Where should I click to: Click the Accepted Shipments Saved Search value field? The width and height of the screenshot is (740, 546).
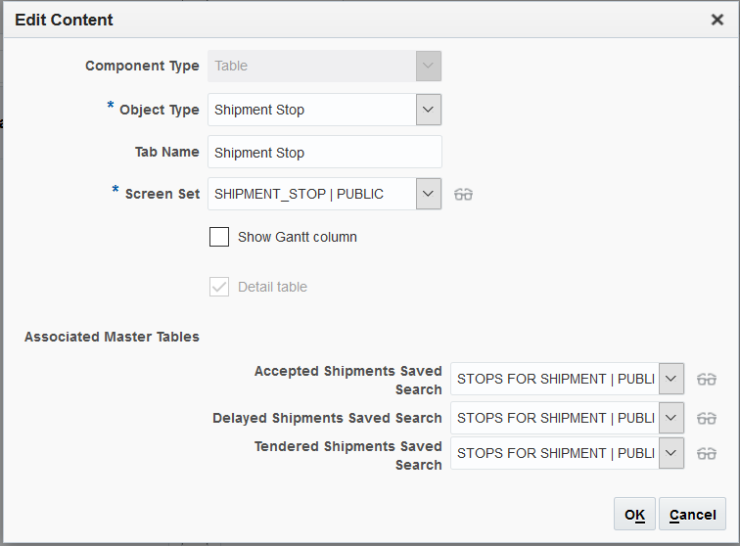[554, 379]
